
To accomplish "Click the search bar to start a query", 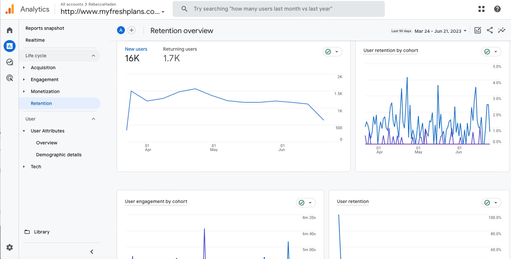I will coord(278,9).
